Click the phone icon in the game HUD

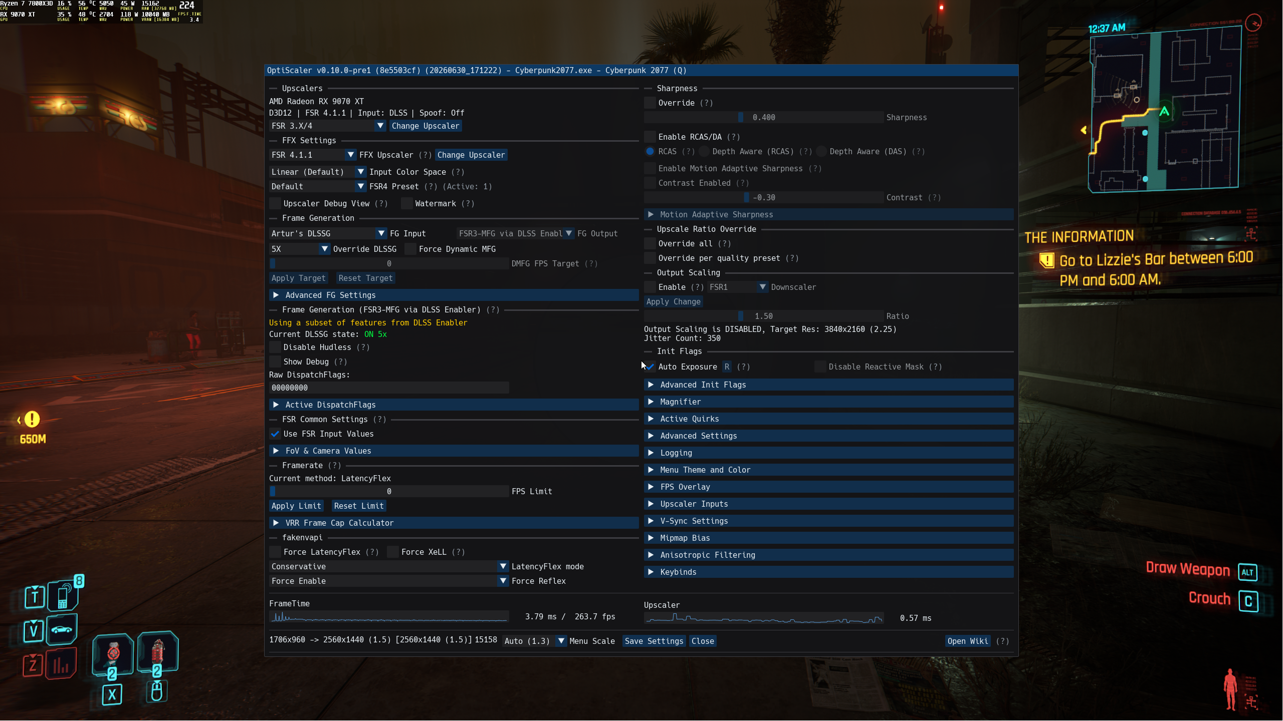tap(63, 595)
